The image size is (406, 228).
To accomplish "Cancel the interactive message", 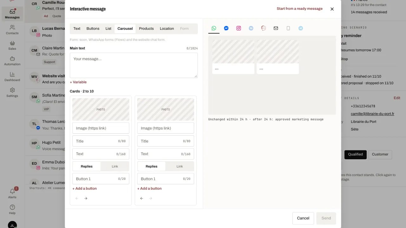I will [x=303, y=218].
